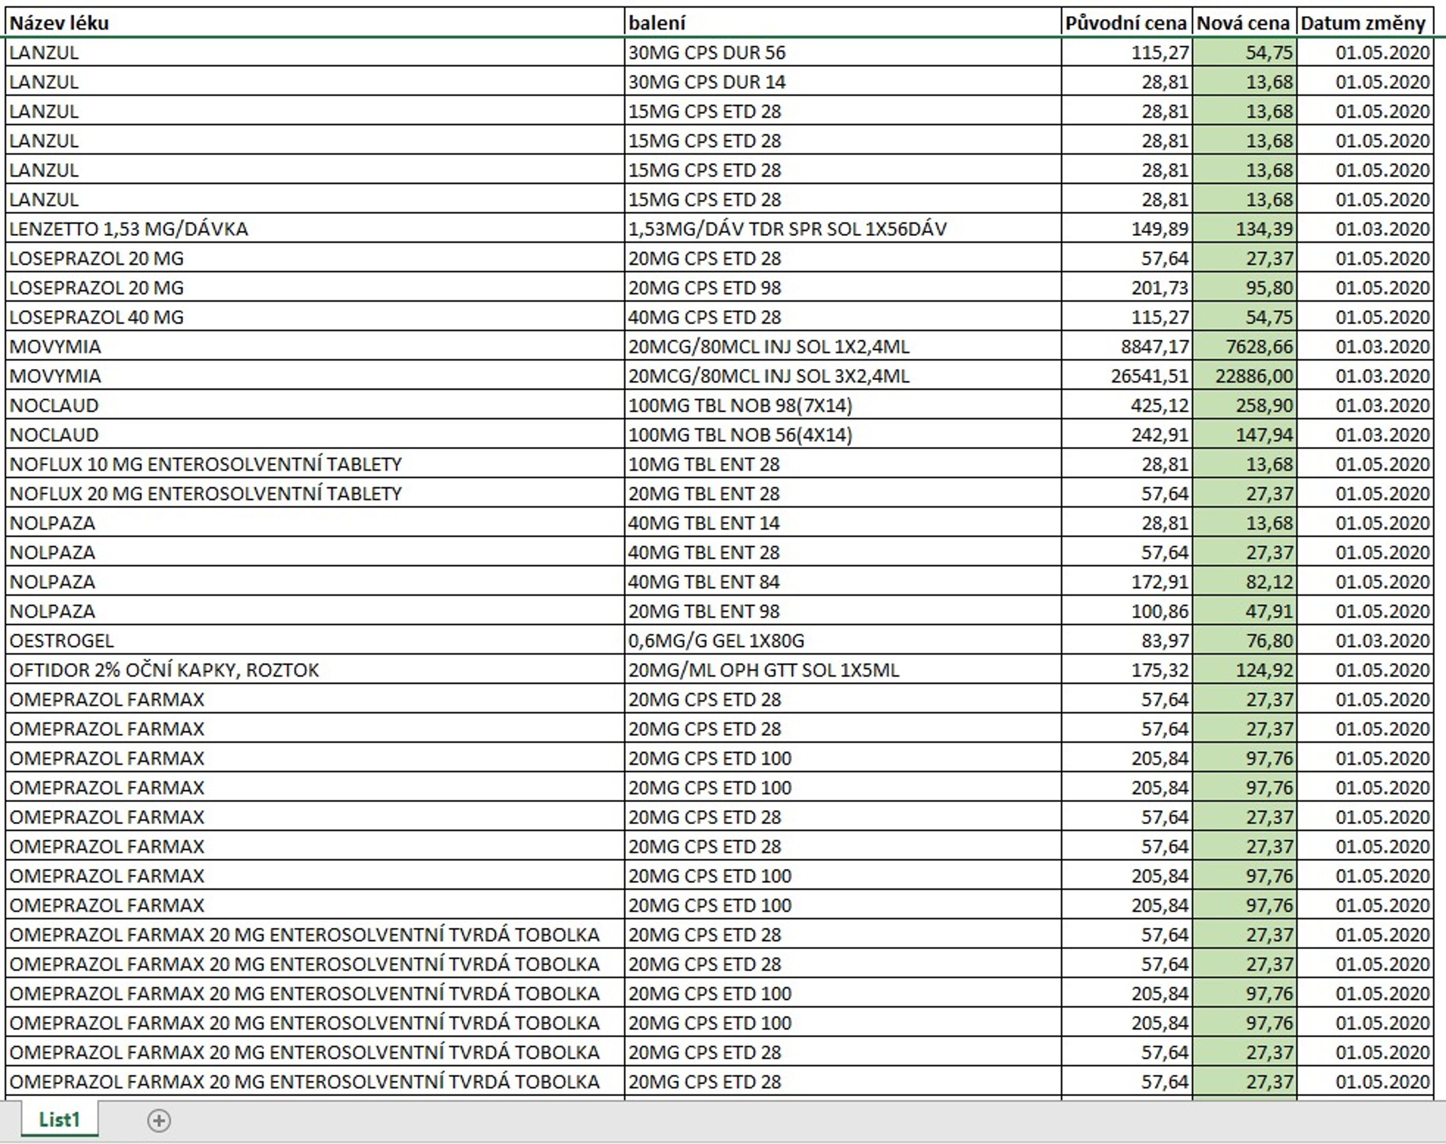The image size is (1446, 1144).
Task: Click the 'Původní cena' header cell
Action: pyautogui.click(x=1127, y=23)
